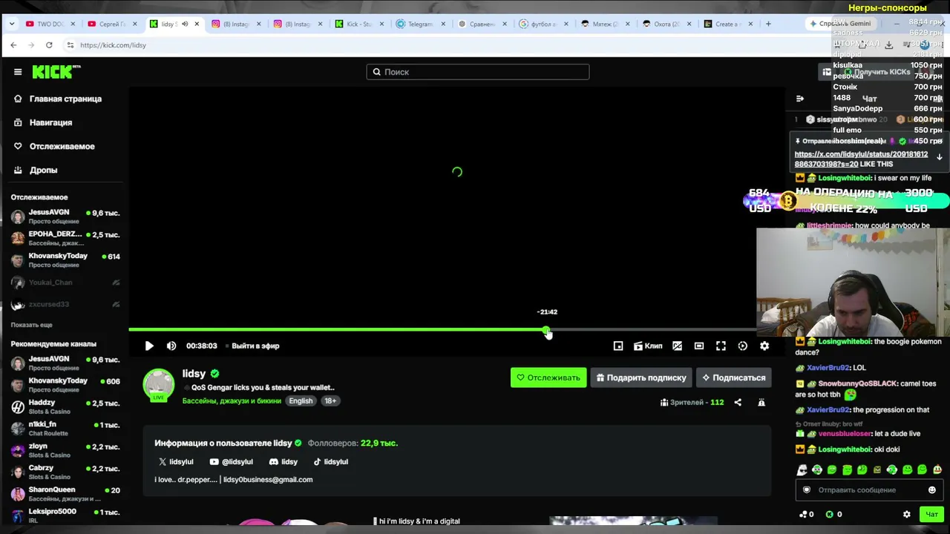Open the hamburger sidebar menu
The height and width of the screenshot is (534, 950).
pos(18,72)
